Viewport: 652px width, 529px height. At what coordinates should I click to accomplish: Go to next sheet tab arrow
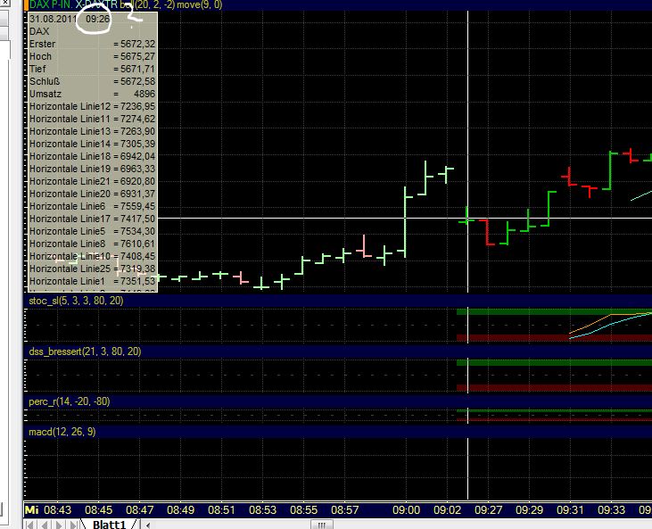(59, 525)
